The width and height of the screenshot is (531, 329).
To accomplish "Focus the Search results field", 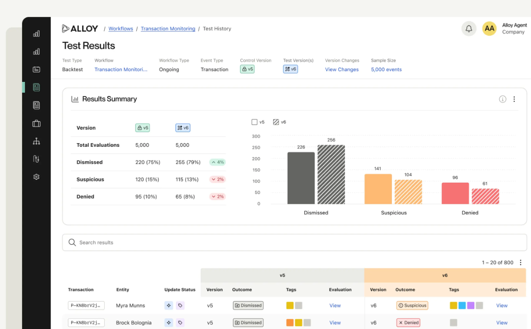I will pos(295,242).
